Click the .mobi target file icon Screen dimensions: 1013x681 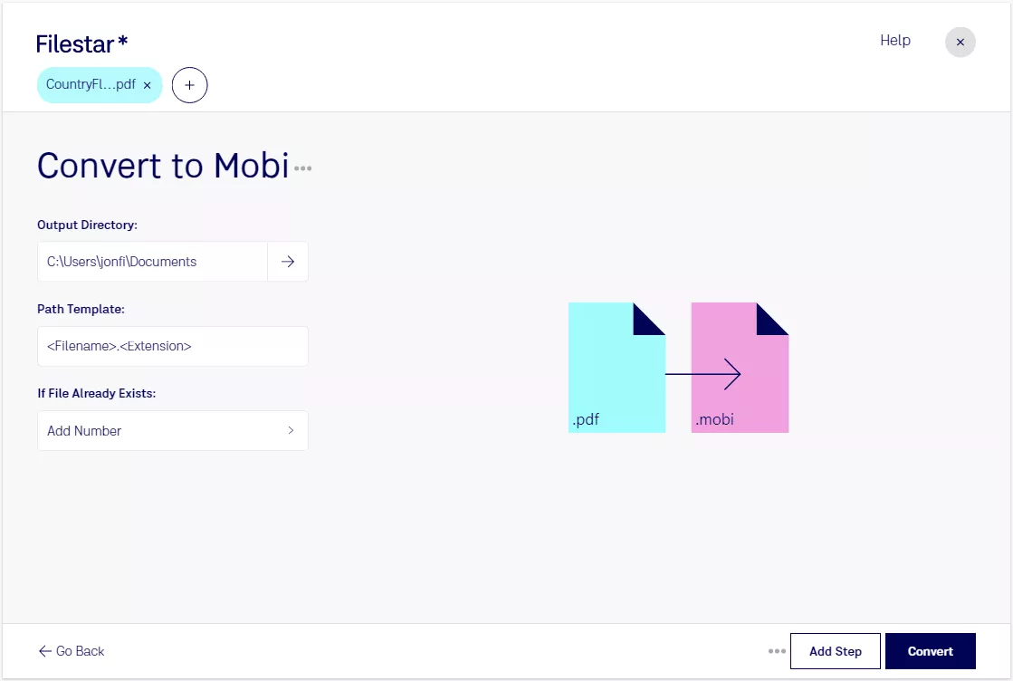(x=740, y=368)
